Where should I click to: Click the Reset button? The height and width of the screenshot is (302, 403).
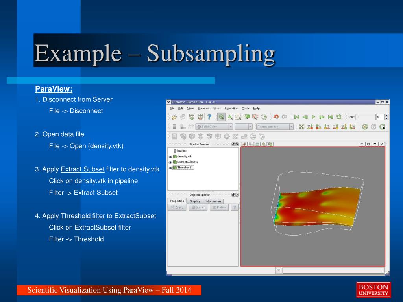(x=198, y=207)
